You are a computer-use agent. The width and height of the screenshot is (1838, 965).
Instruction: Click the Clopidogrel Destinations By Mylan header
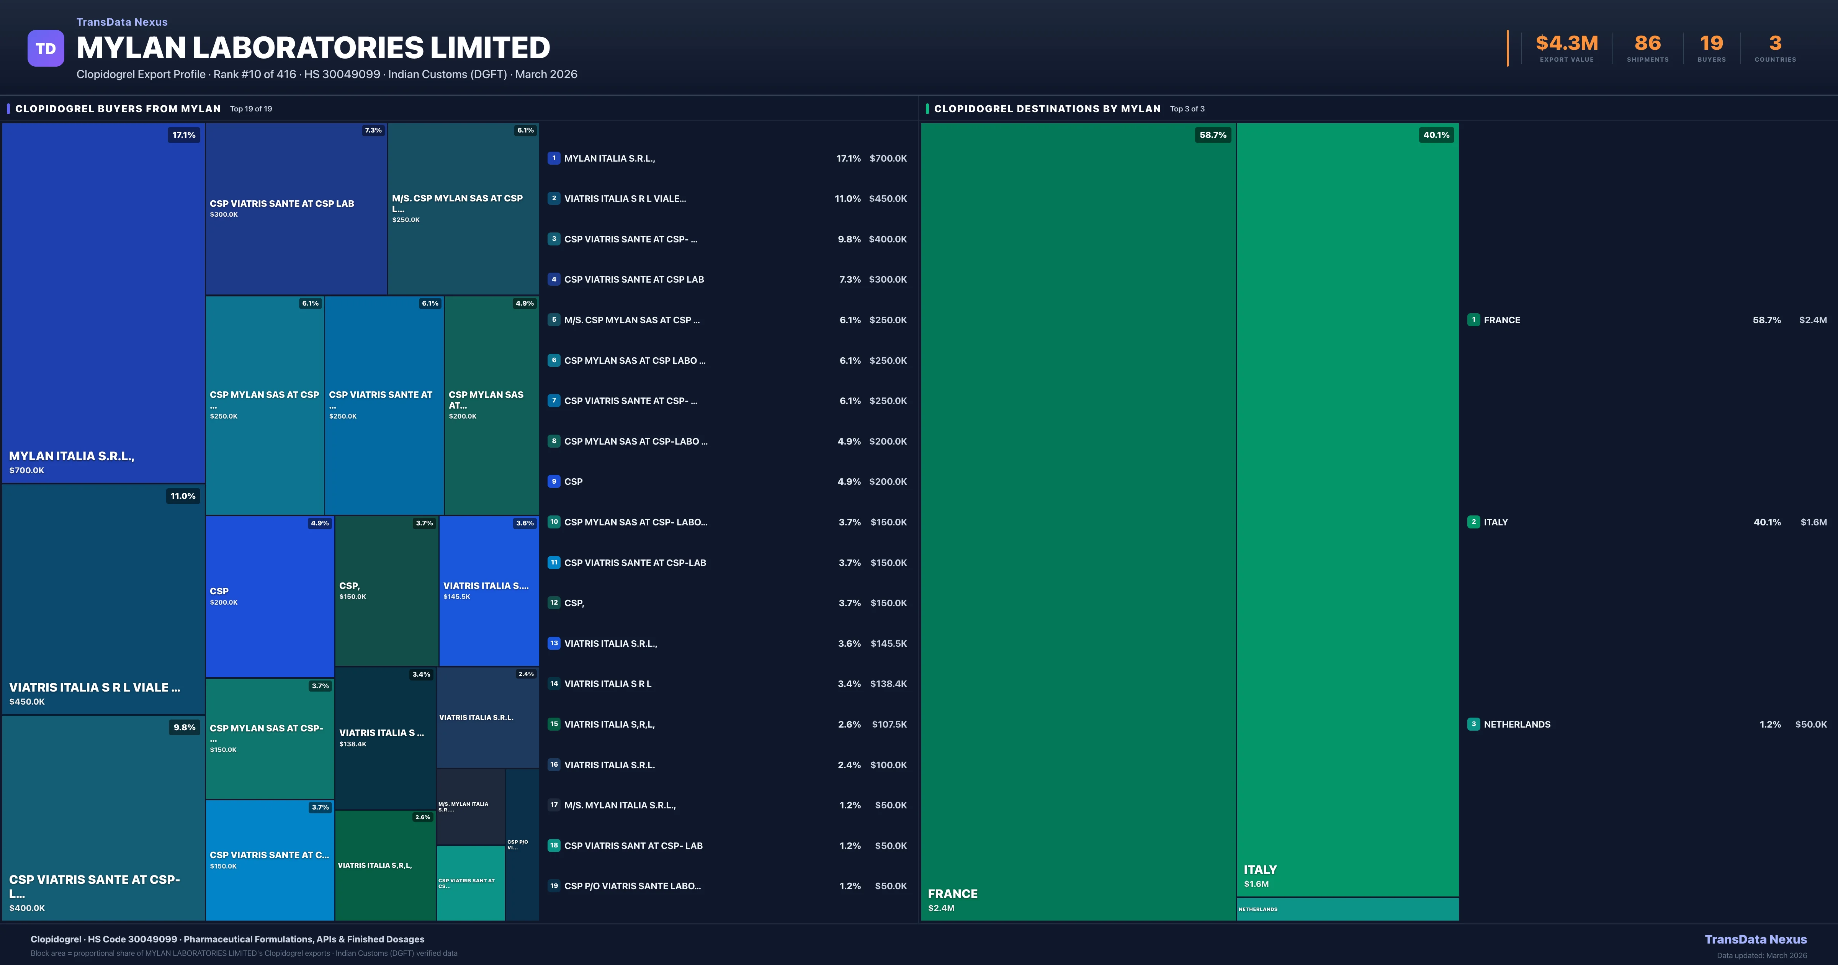click(1047, 108)
